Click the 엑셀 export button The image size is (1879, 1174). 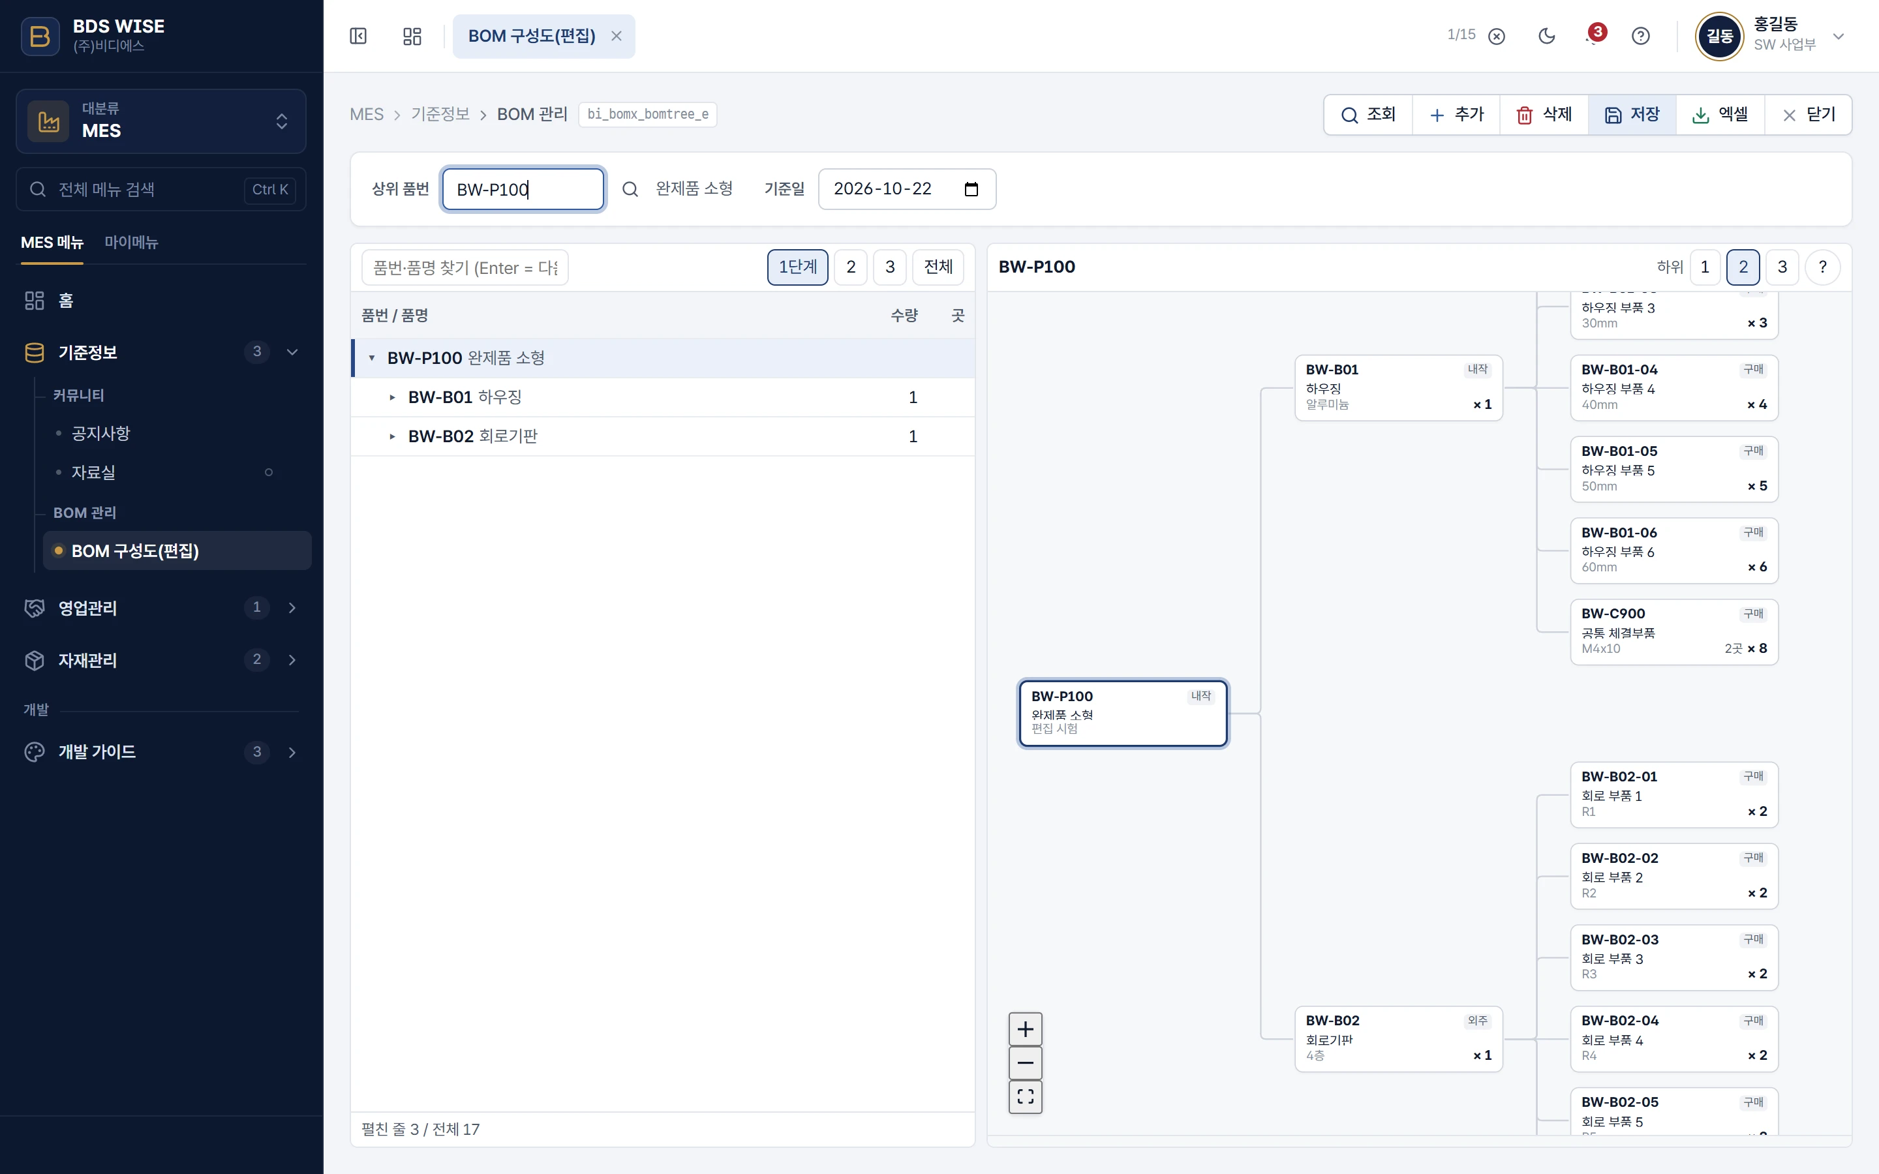[1720, 115]
